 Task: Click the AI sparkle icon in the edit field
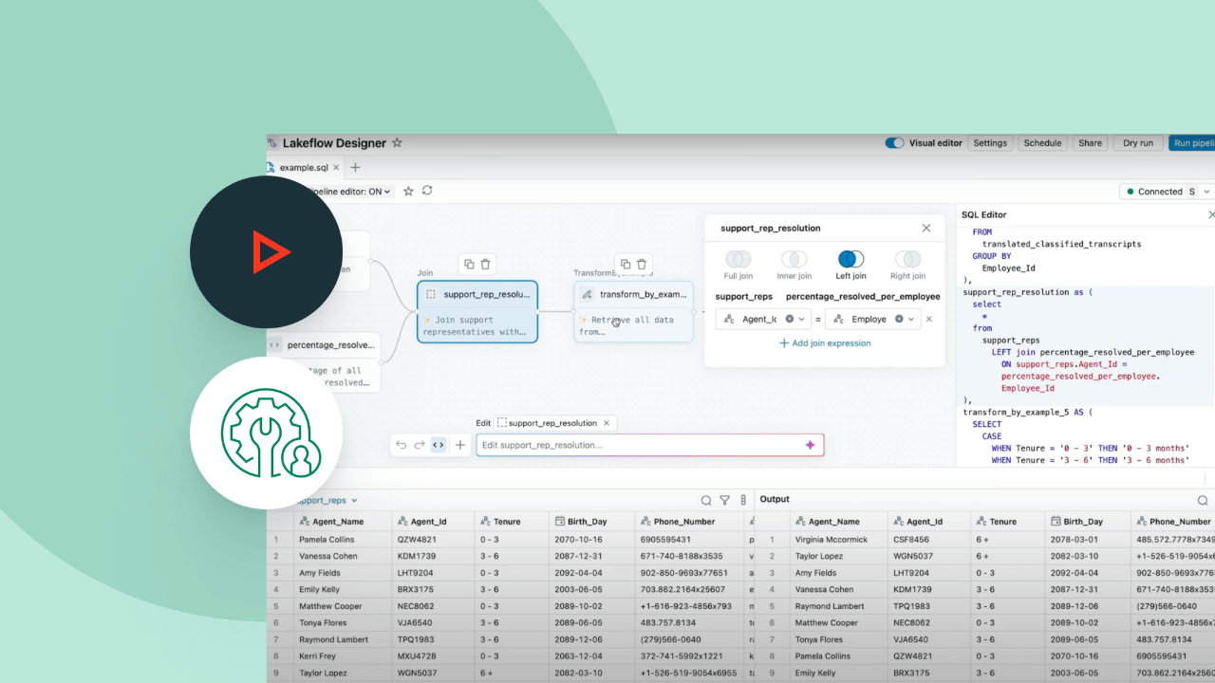click(x=810, y=445)
